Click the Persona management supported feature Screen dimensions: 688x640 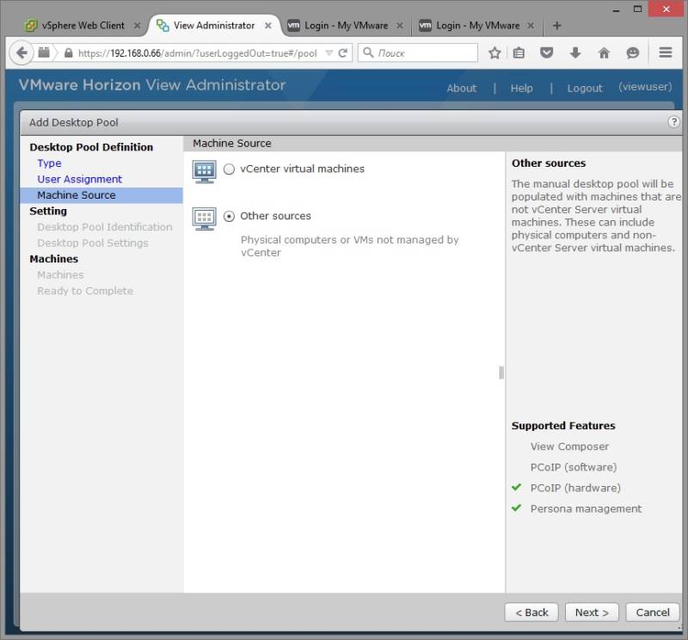pyautogui.click(x=586, y=508)
